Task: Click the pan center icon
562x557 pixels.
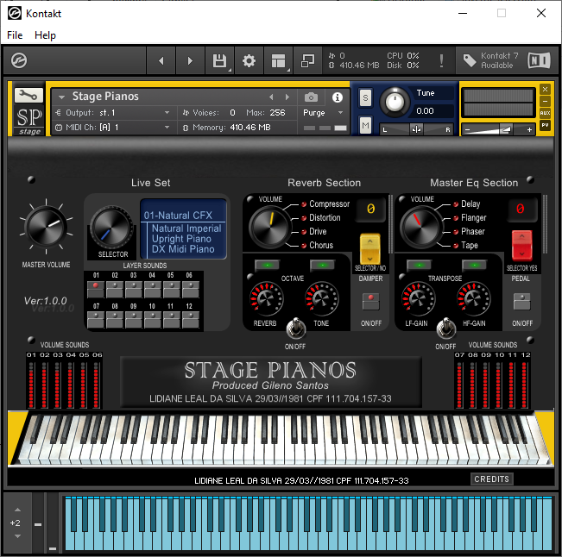Action: 416,129
